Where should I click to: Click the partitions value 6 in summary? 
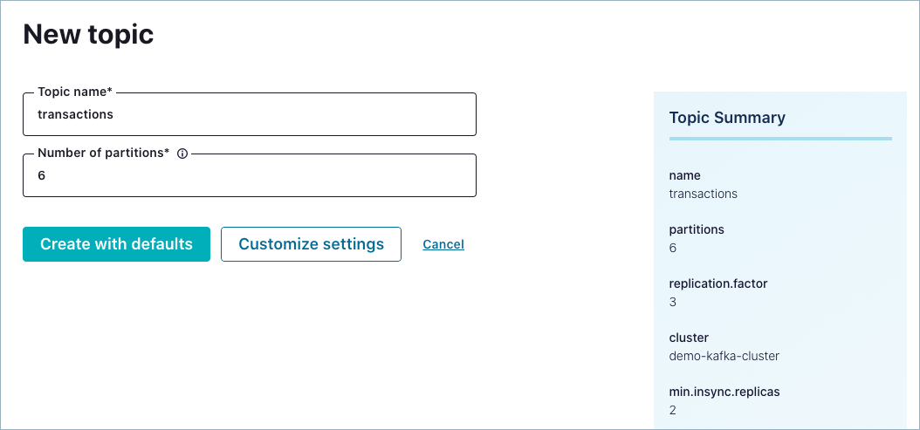pos(673,248)
